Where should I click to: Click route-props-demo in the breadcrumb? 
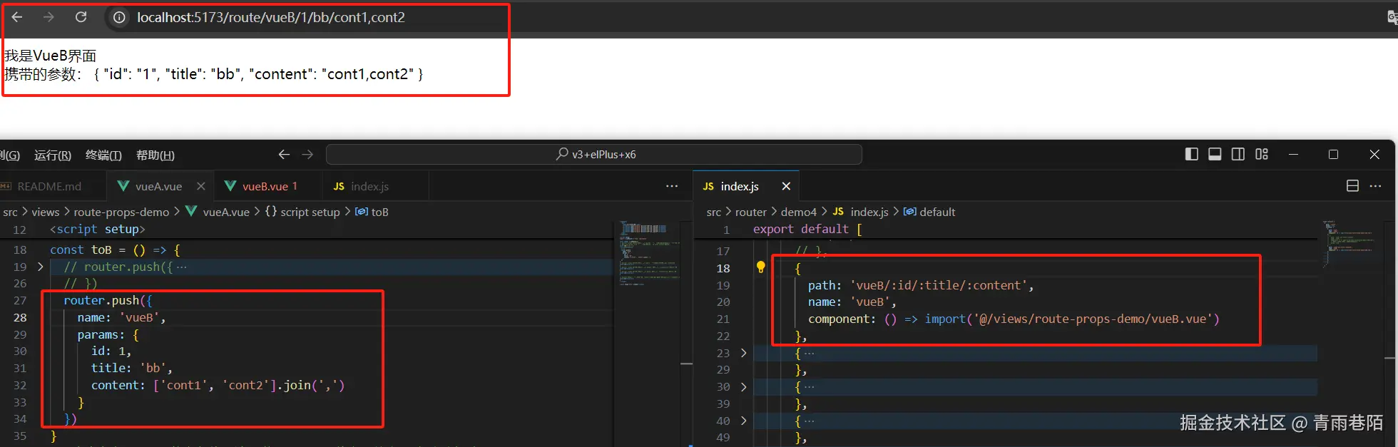(121, 212)
